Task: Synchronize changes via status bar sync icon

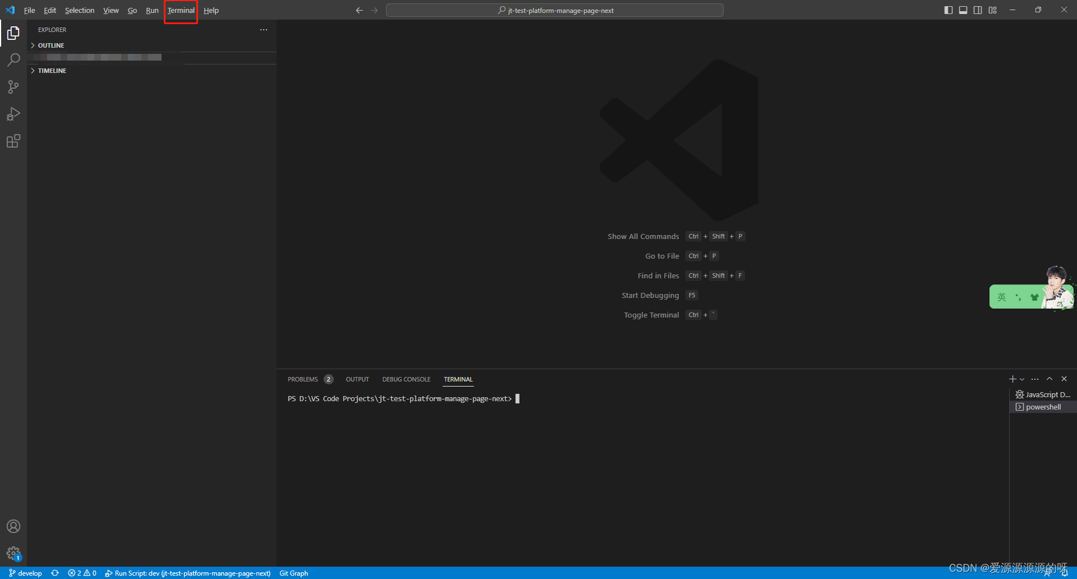Action: (x=55, y=573)
